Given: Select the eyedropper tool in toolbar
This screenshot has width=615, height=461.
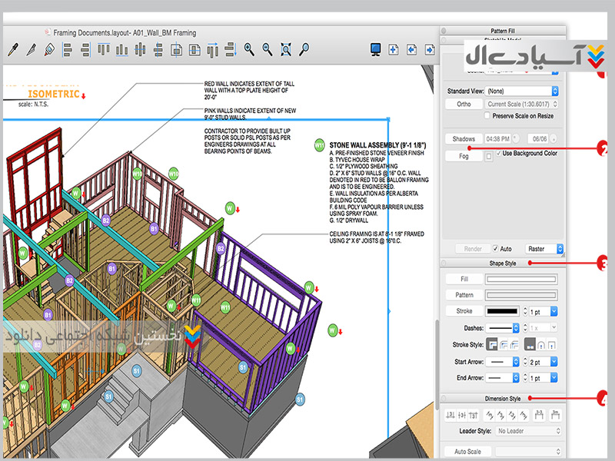Looking at the screenshot, I should click(12, 50).
